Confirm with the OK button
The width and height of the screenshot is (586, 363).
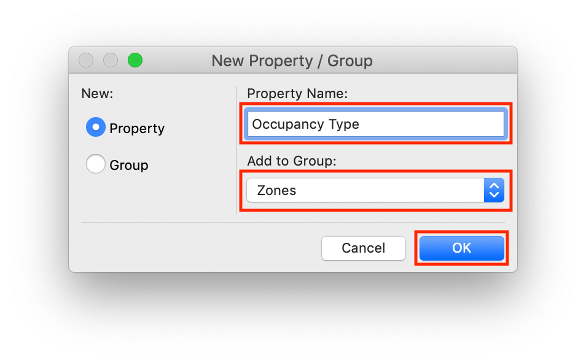coord(461,248)
